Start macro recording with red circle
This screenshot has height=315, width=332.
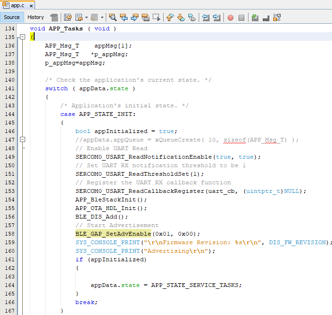click(x=231, y=18)
